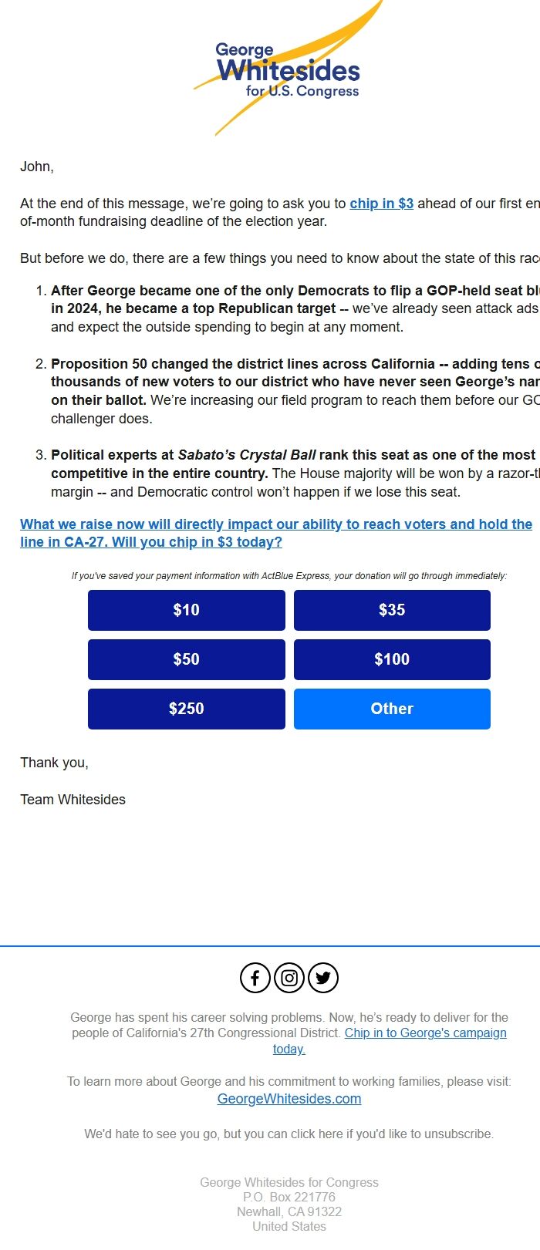Select the $35 donation button
This screenshot has height=1250, width=540.
392,610
